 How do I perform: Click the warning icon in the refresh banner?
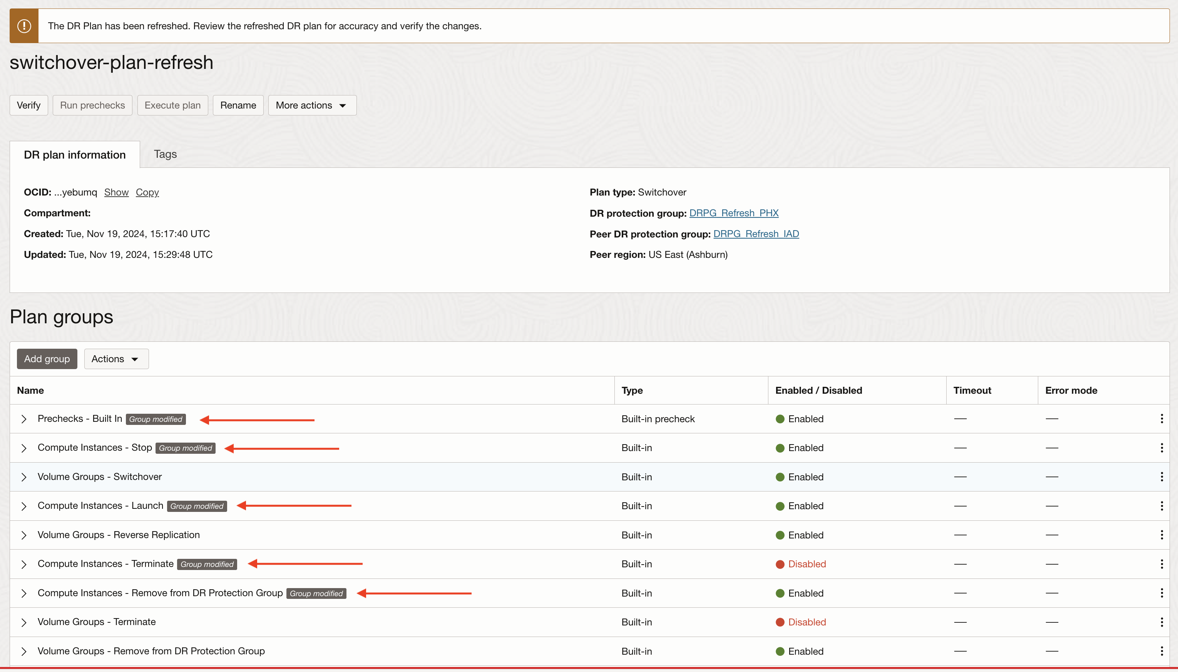24,26
